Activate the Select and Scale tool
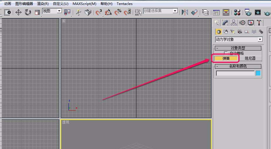The image size is (271, 149). (x=37, y=12)
